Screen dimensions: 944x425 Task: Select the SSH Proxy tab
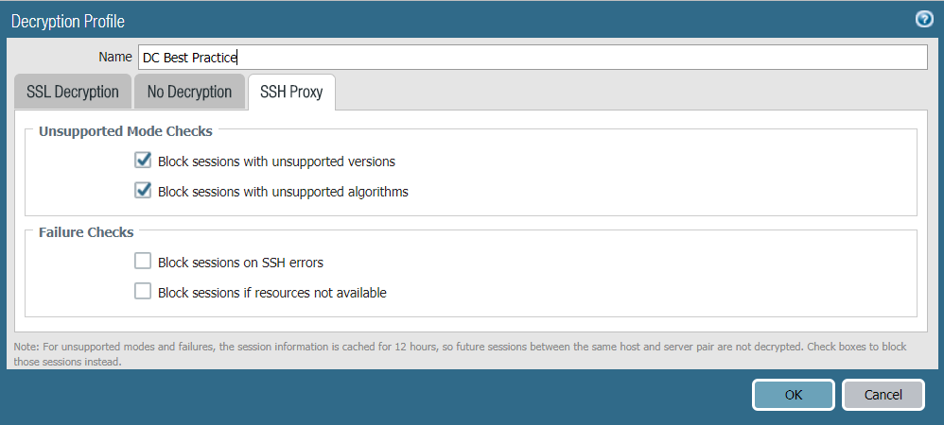[290, 93]
